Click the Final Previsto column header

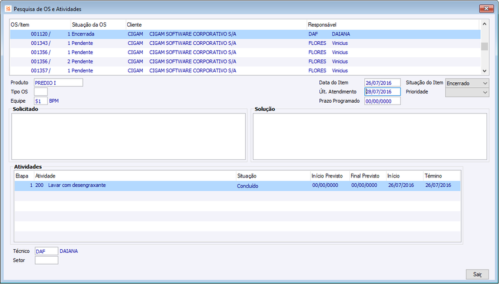click(x=367, y=176)
